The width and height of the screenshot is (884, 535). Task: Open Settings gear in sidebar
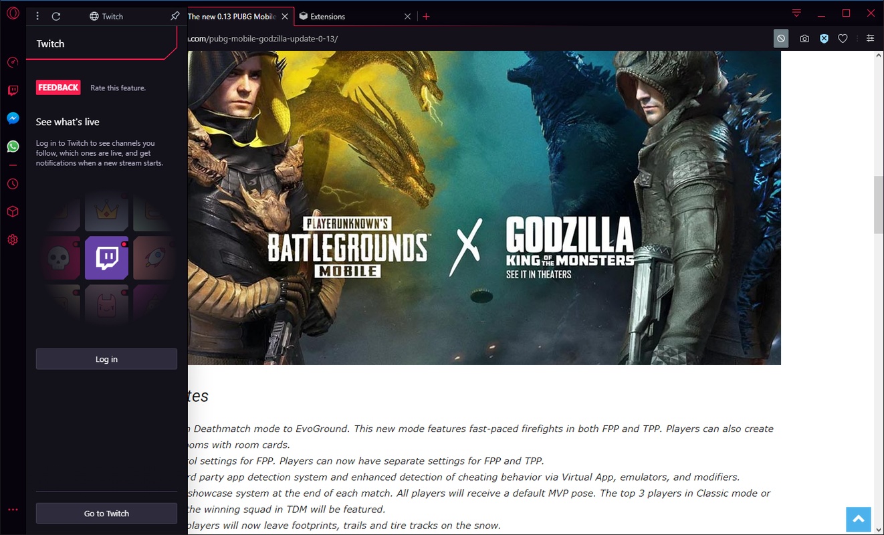[x=13, y=239]
